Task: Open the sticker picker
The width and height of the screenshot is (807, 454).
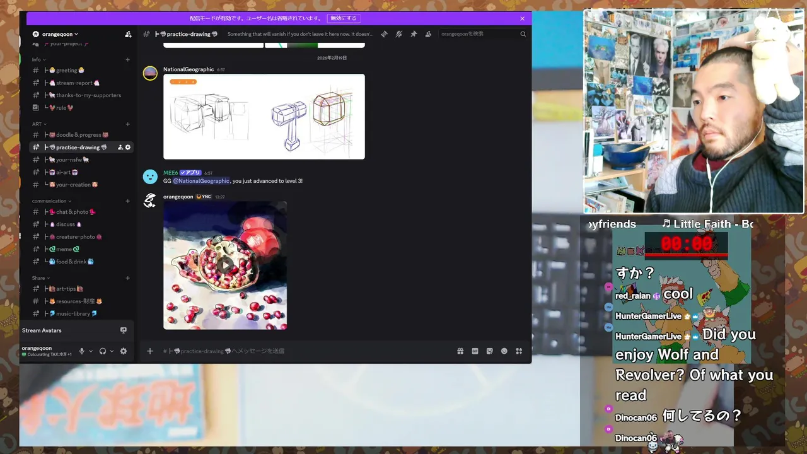Action: pos(489,351)
